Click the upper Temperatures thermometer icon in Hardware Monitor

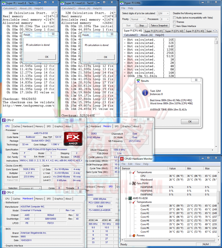134,172
